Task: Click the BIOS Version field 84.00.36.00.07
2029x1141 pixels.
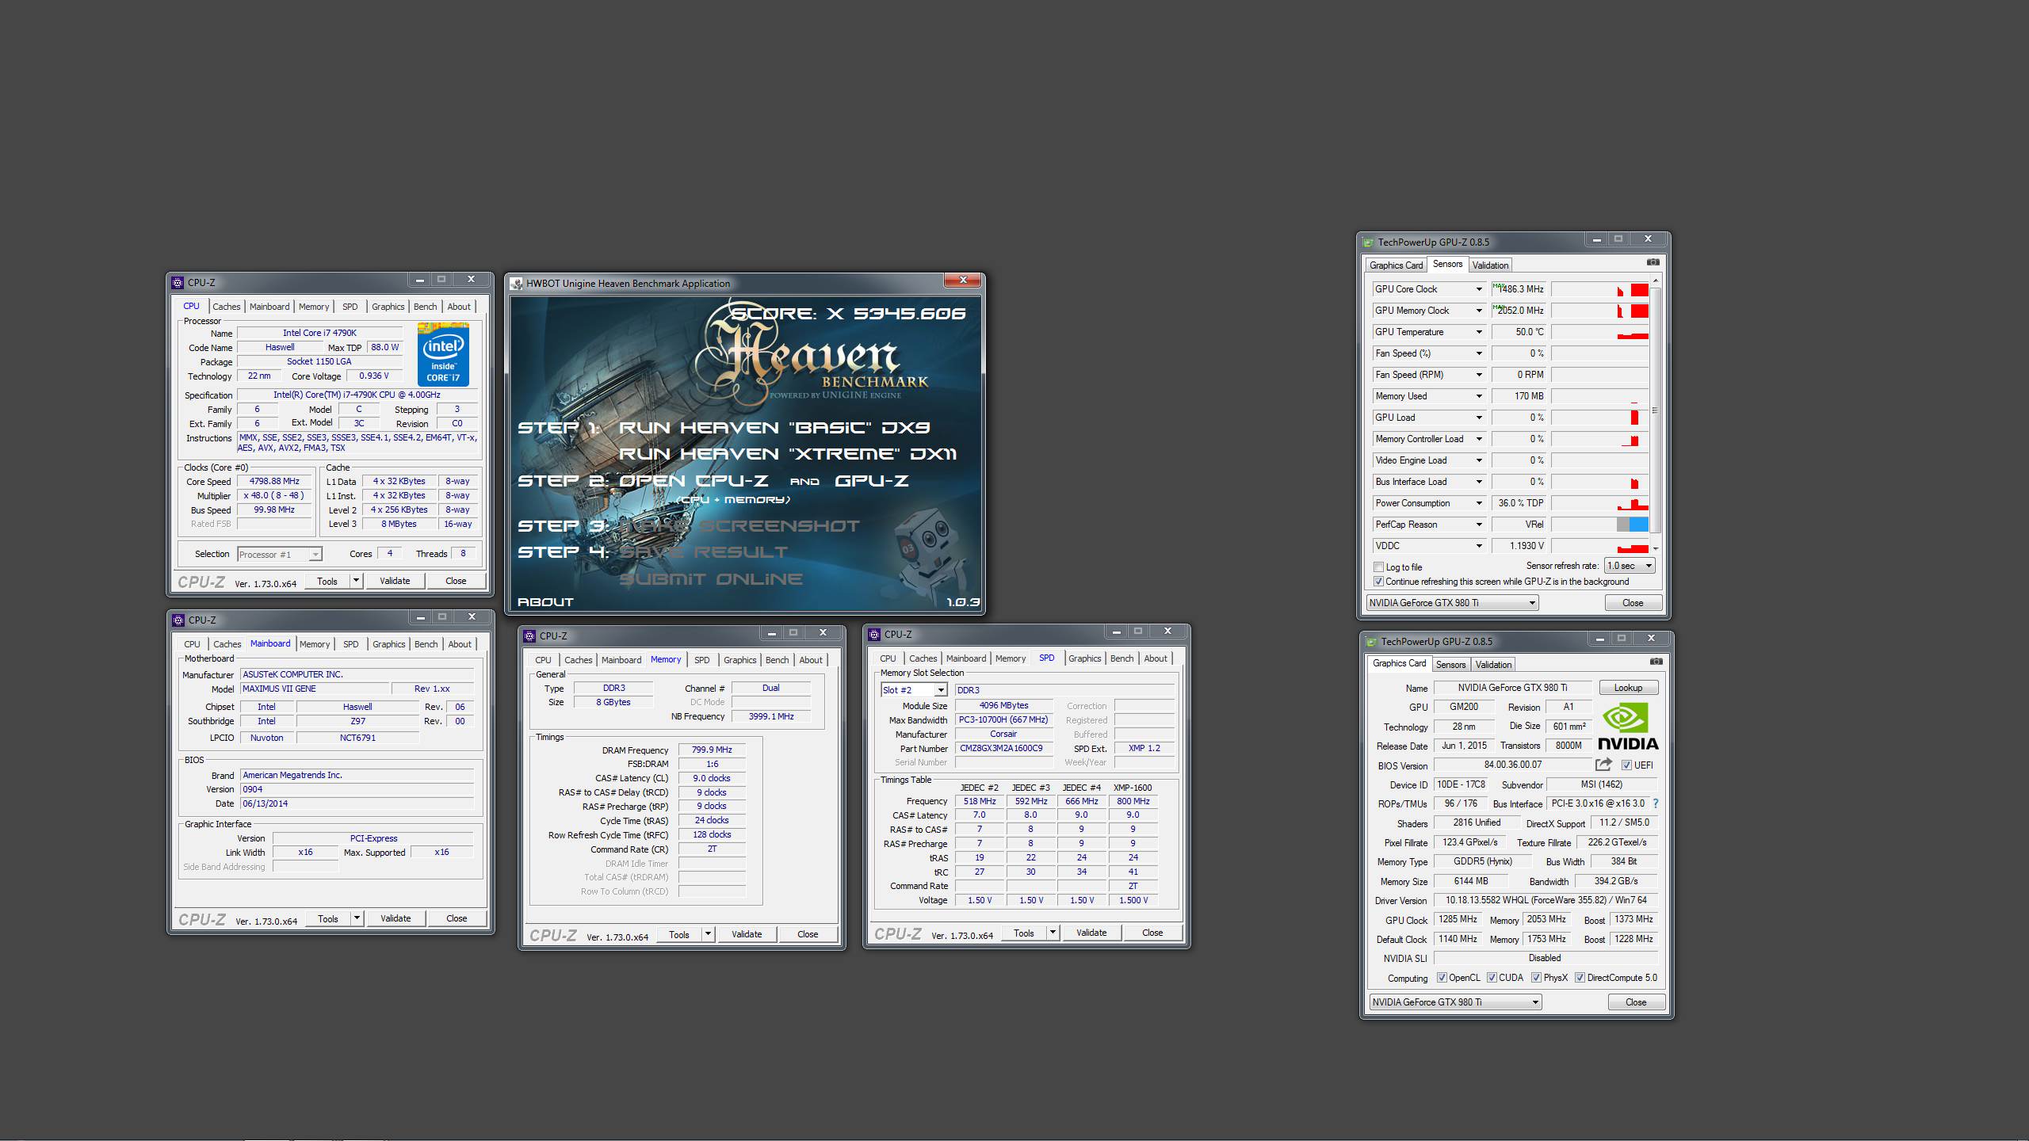Action: click(x=1512, y=765)
